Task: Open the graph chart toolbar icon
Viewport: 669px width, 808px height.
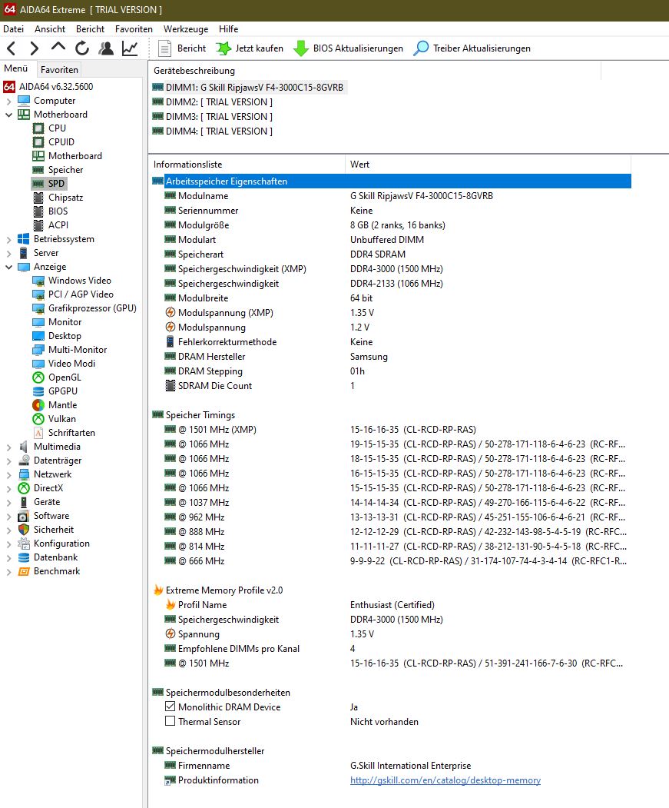Action: [130, 48]
